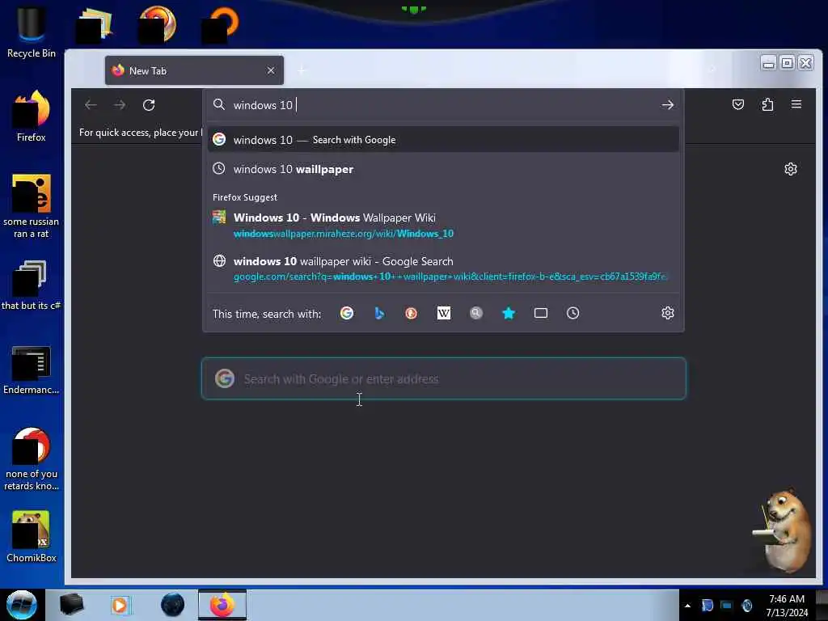The width and height of the screenshot is (828, 621).
Task: Open a new tab with plus button
Action: click(x=302, y=70)
